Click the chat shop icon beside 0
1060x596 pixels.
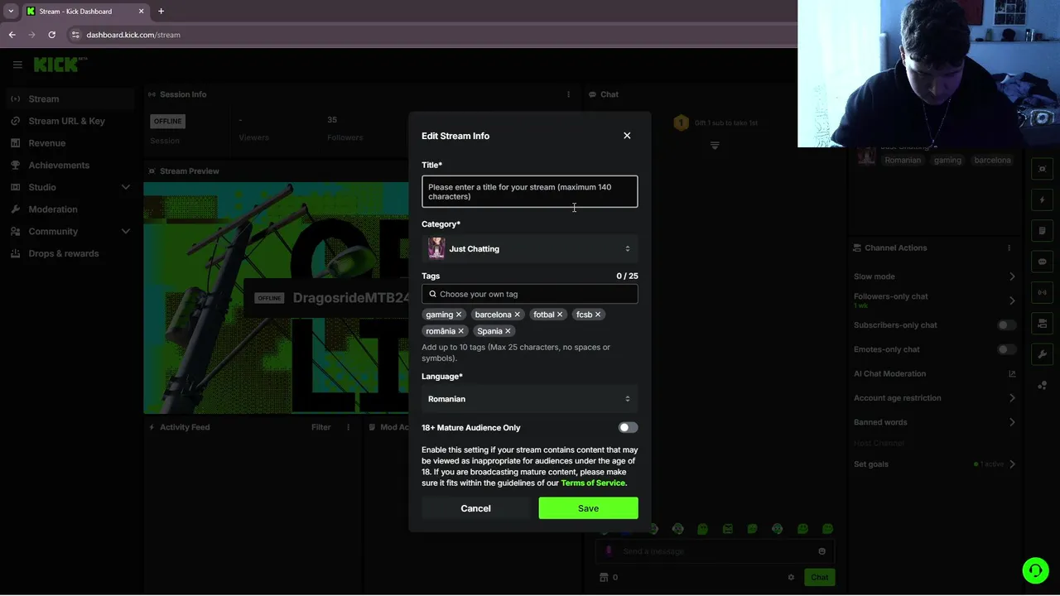point(604,577)
